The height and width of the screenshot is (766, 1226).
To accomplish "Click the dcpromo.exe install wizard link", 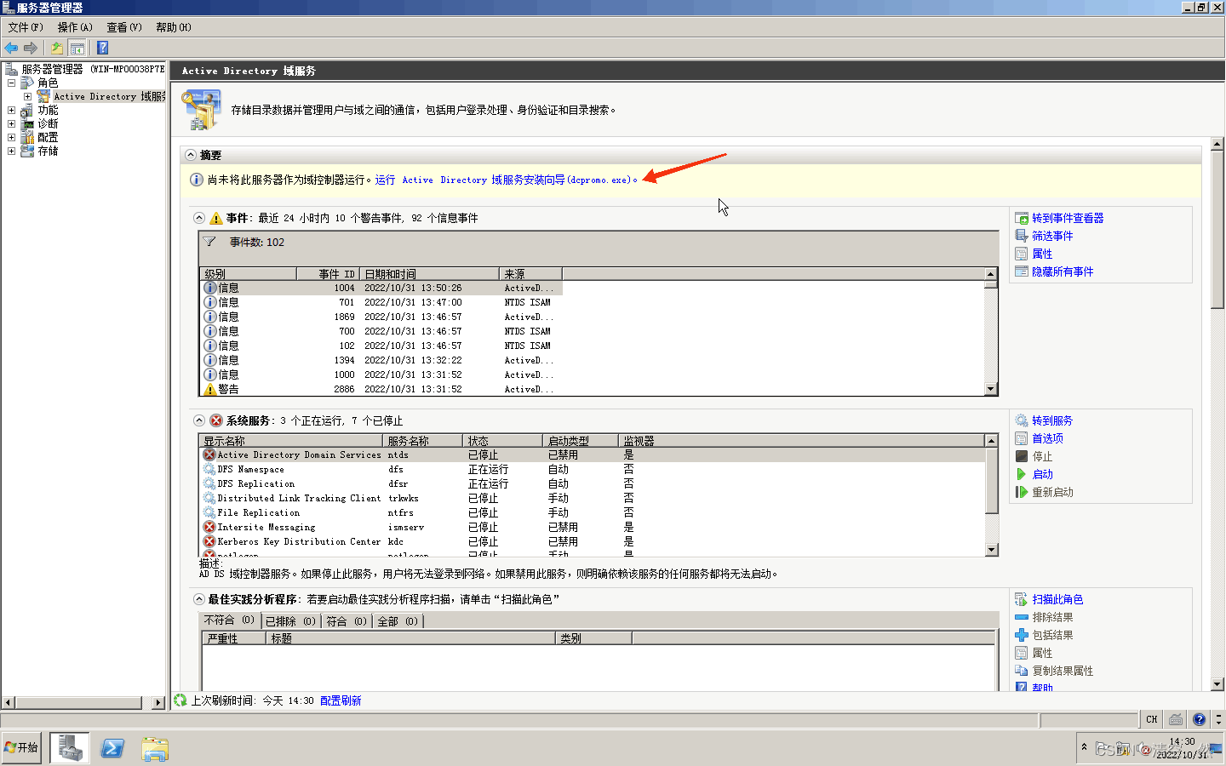I will click(506, 180).
